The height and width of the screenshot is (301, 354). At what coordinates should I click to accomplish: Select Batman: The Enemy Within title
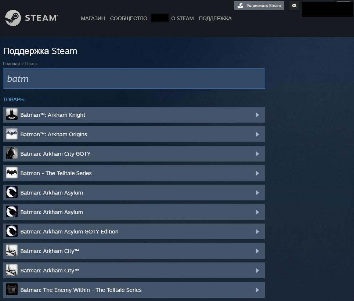tap(81, 290)
